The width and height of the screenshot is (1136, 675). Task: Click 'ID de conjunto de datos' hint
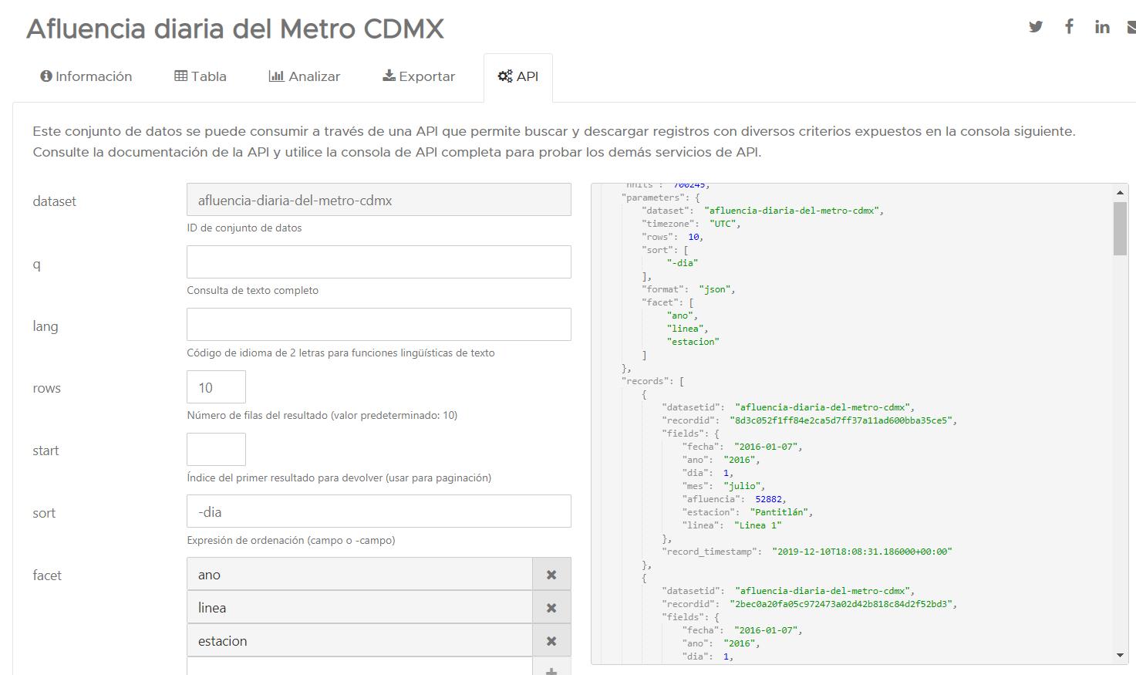(244, 228)
